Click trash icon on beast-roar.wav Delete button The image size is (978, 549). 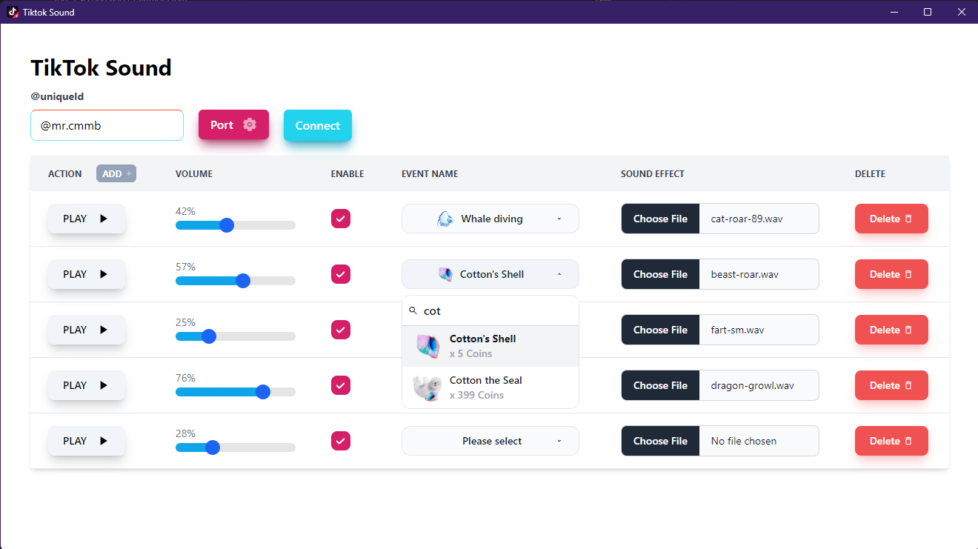point(908,274)
